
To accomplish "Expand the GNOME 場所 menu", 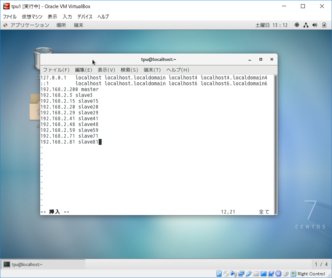I will [61, 25].
